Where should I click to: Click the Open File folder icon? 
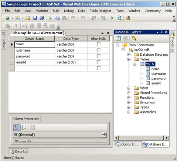point(28,18)
